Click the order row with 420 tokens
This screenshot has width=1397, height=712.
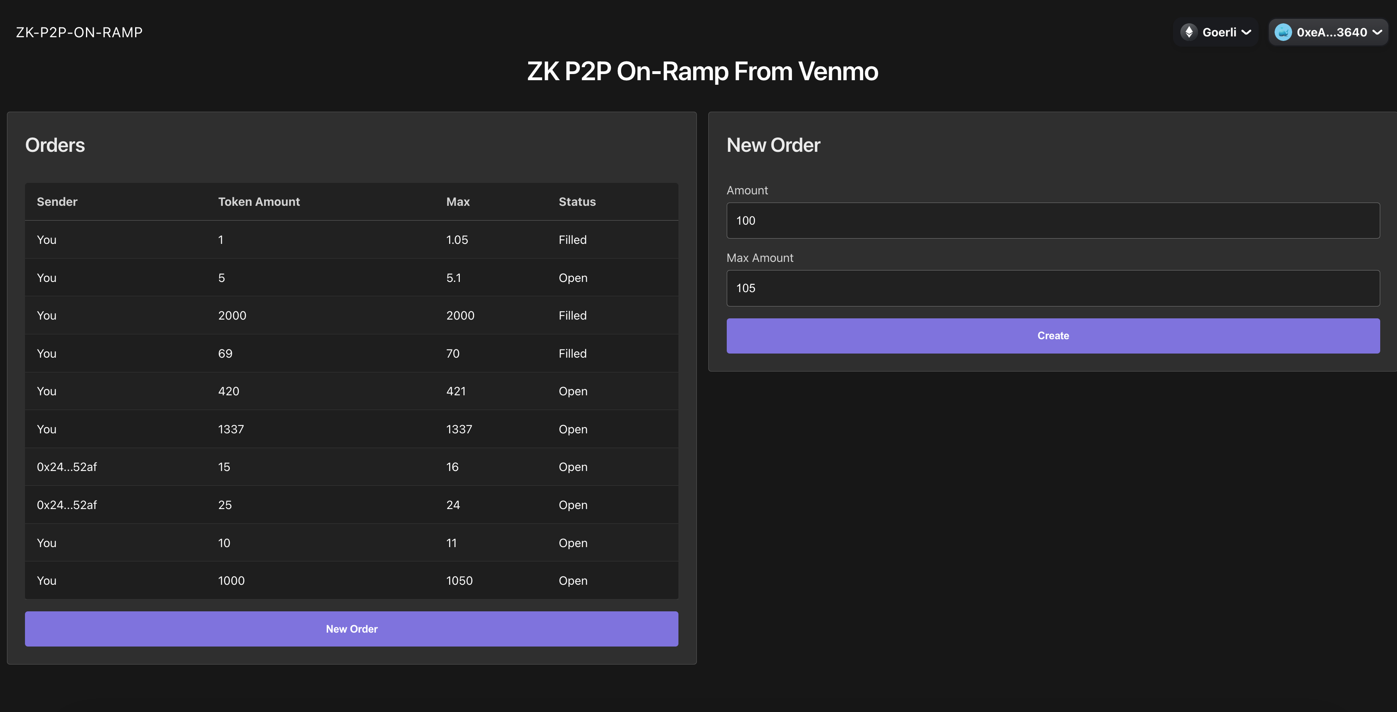pos(351,391)
